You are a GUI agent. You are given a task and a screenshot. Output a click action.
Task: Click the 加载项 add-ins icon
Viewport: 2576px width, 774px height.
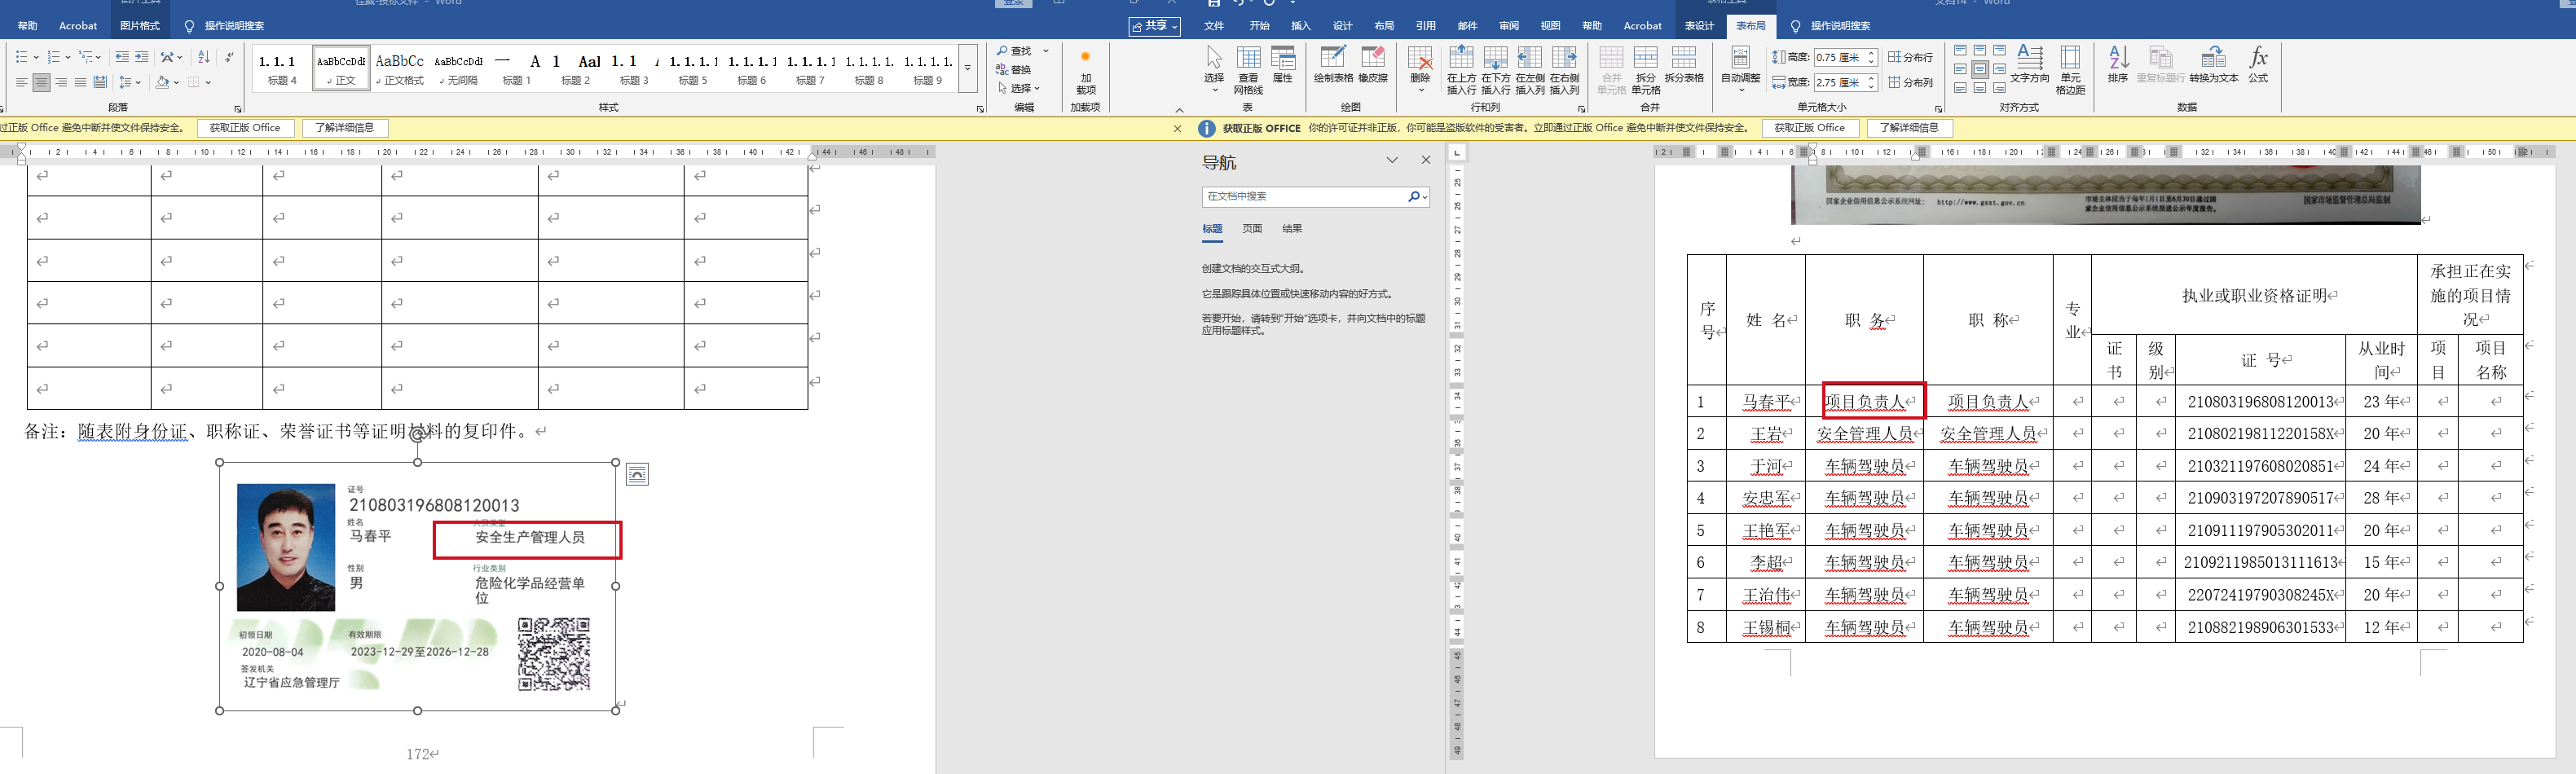[x=1085, y=70]
